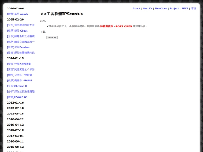
Task: Open the [教學]幽遊白書魔強統一 article
Action: pyautogui.click(x=21, y=42)
